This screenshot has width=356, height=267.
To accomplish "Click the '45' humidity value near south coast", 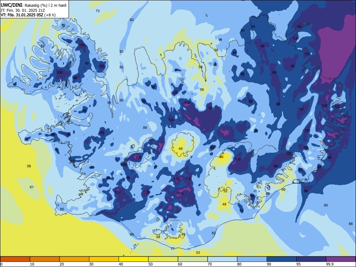I will [183, 235].
